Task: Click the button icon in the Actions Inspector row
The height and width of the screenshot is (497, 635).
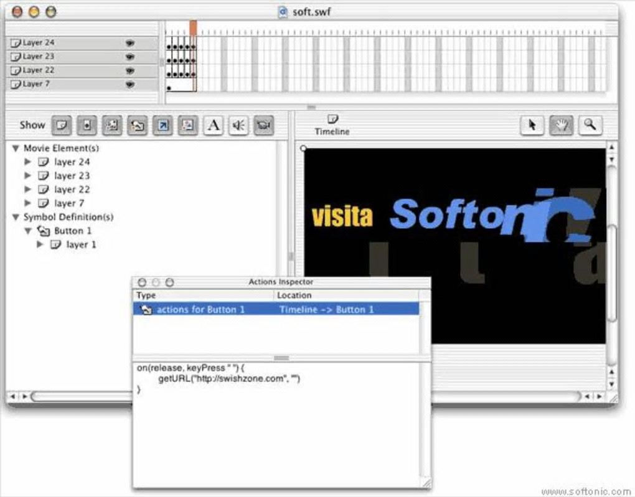Action: (x=146, y=310)
